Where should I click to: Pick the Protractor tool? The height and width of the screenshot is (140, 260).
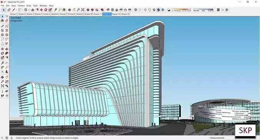coord(2,67)
